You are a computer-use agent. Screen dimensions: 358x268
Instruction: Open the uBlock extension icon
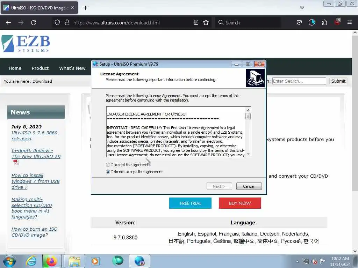coord(337,22)
